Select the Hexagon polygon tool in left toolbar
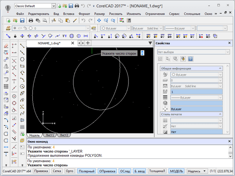235x176 pixels. 22,59
